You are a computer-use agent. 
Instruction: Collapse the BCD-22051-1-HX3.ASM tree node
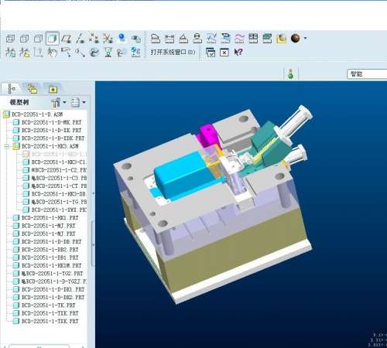(x=7, y=146)
